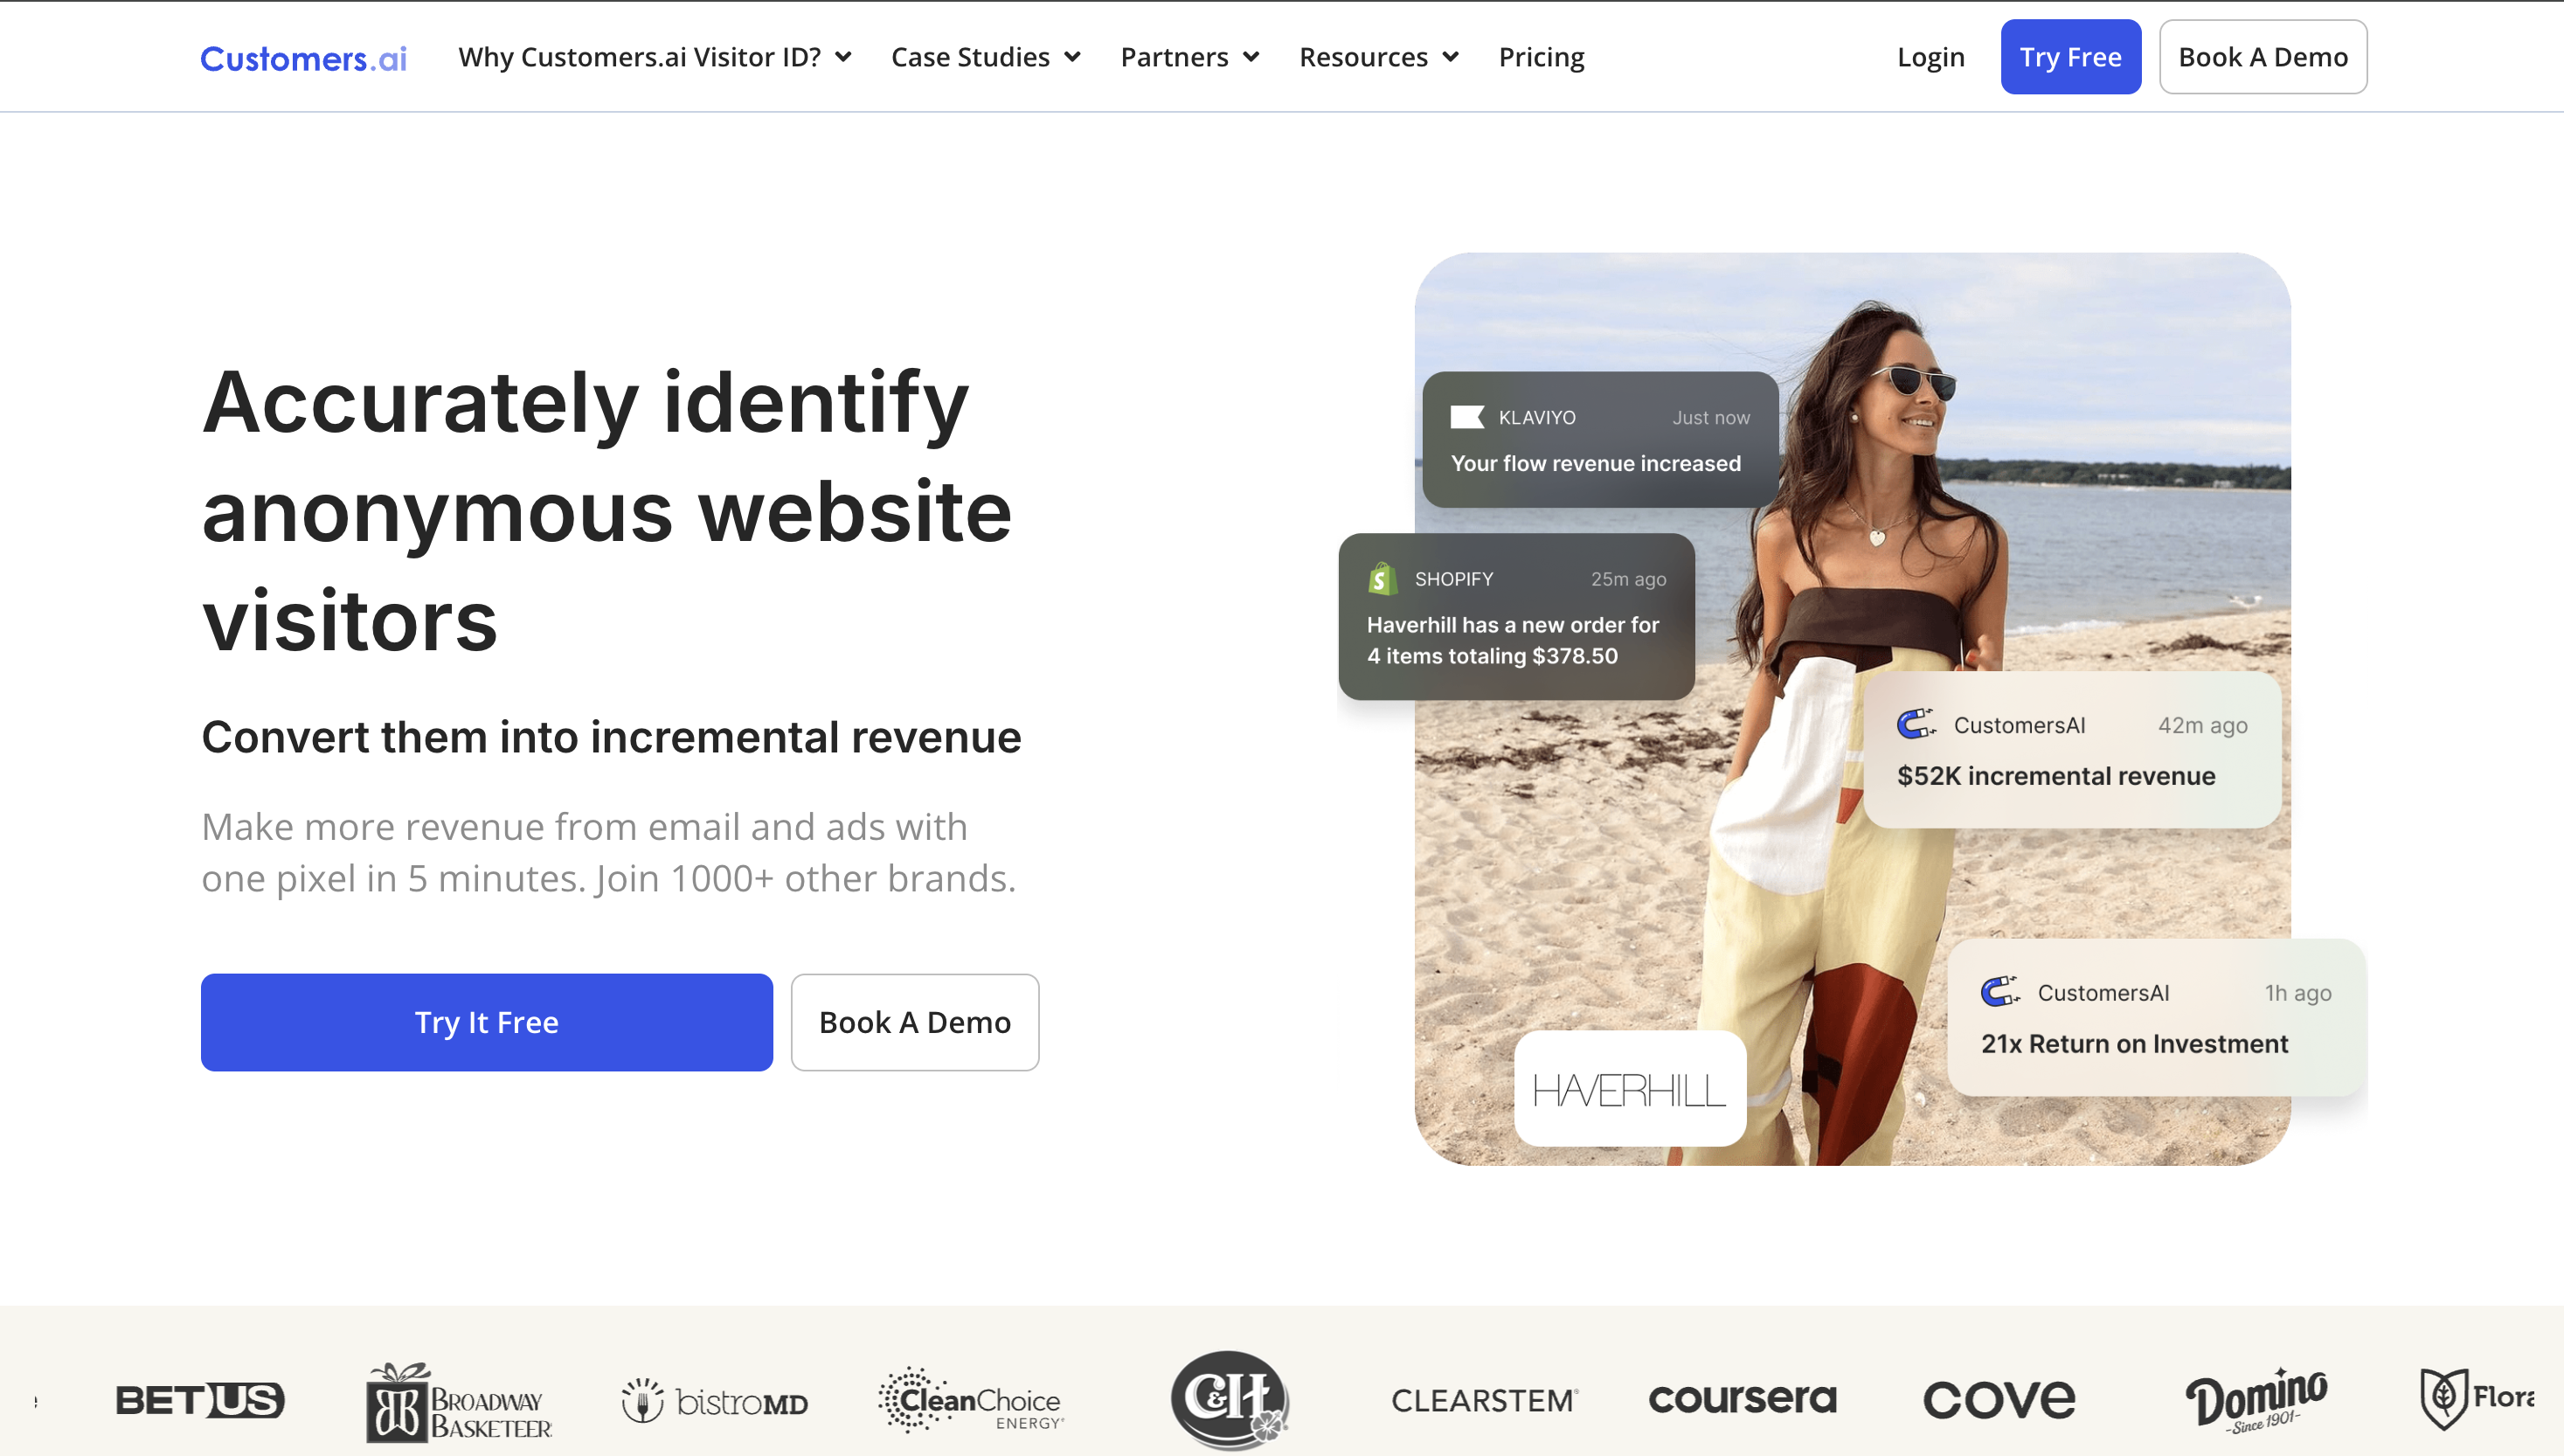
Task: Open the Resources menu
Action: pos(1378,57)
